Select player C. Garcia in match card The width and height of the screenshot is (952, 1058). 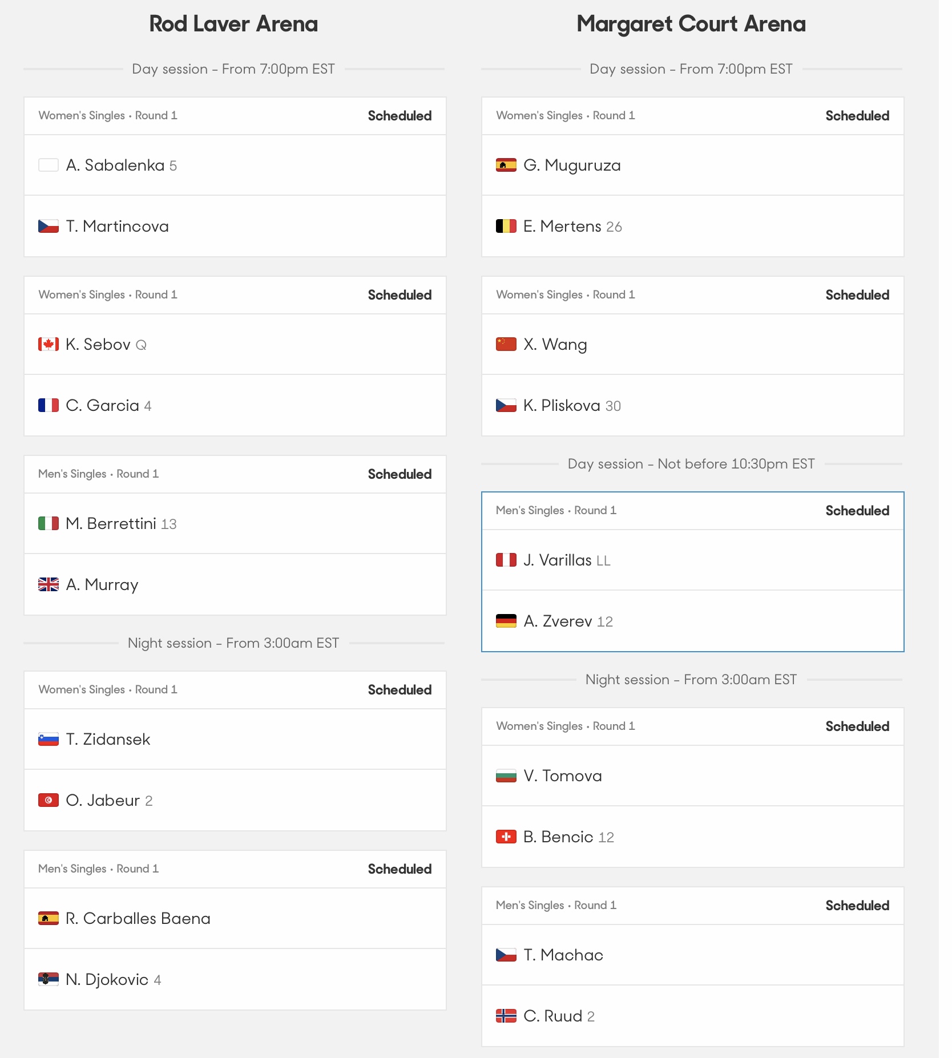[x=235, y=405]
